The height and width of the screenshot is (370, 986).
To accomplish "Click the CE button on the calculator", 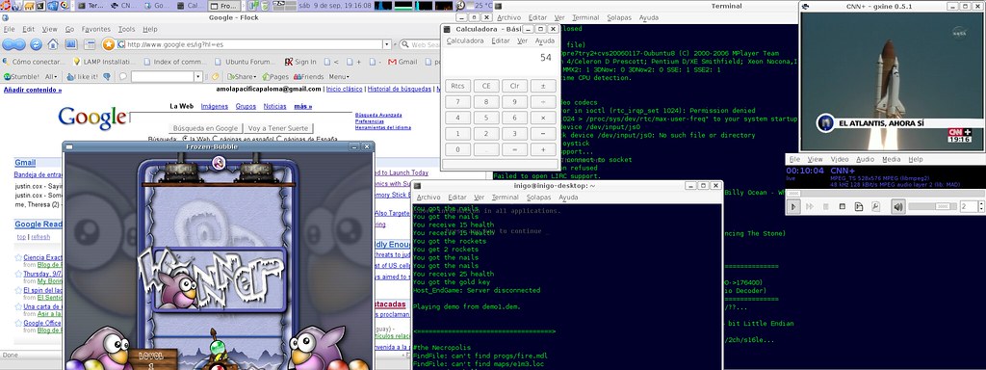I will point(486,86).
